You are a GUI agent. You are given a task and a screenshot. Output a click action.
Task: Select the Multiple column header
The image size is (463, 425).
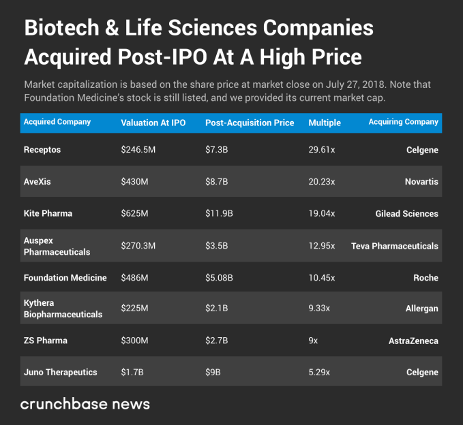tap(325, 123)
